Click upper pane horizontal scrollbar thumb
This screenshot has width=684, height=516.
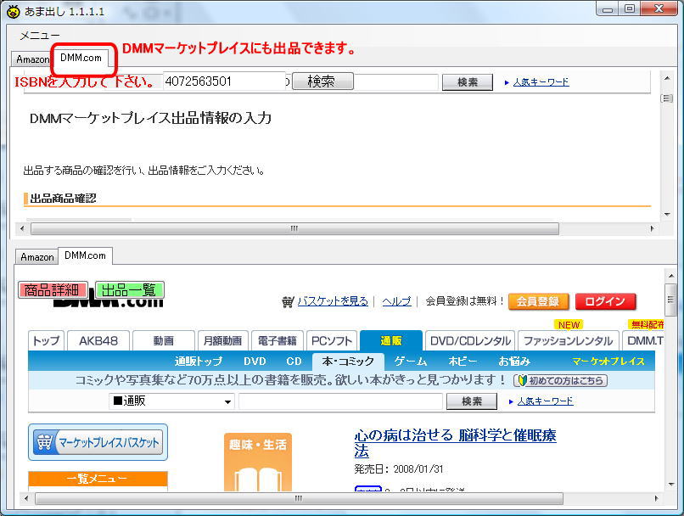click(294, 228)
